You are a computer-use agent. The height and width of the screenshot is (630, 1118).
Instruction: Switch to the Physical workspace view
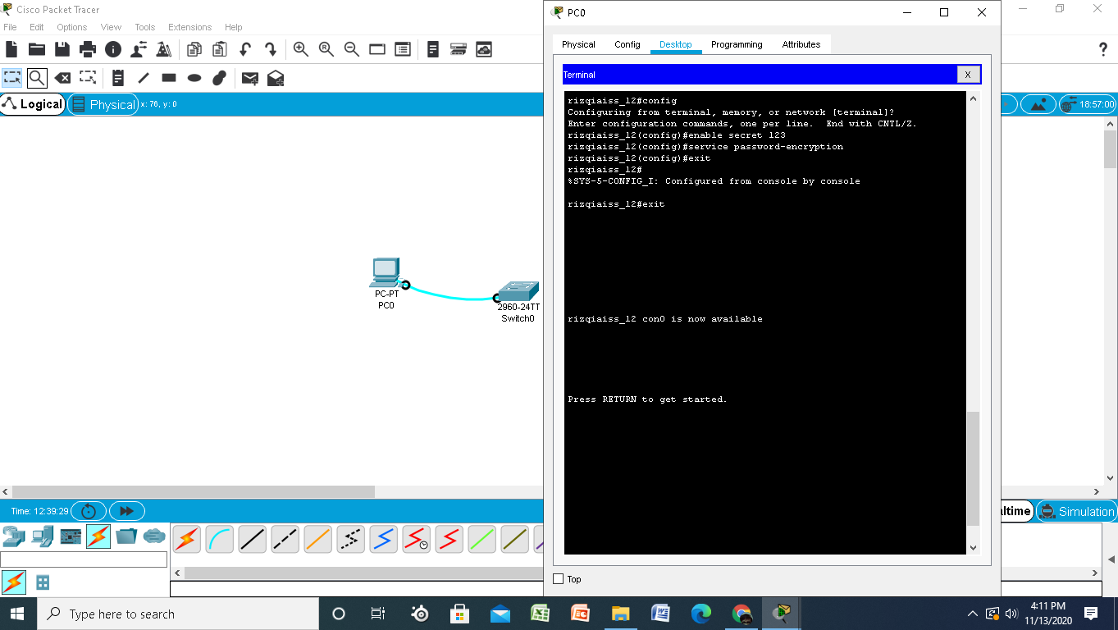tap(103, 104)
